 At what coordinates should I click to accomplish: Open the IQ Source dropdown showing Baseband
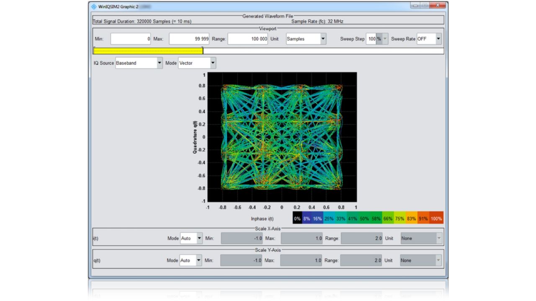point(139,63)
